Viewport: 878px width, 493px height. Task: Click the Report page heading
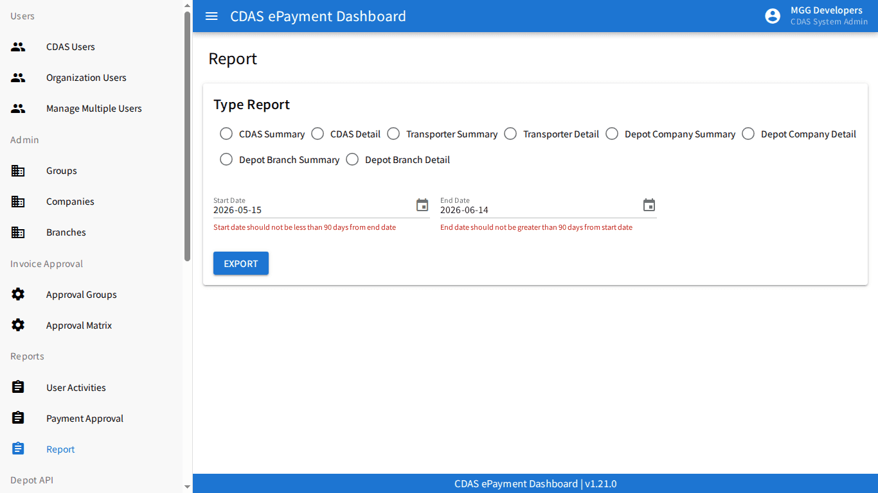coord(233,58)
